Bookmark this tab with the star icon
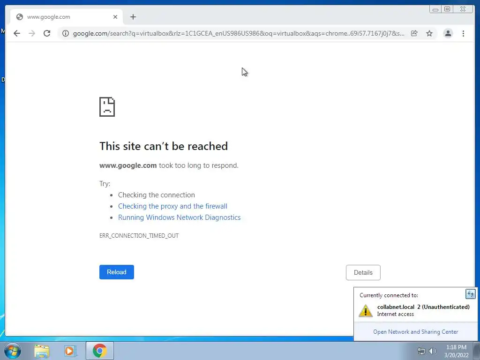 coord(429,33)
